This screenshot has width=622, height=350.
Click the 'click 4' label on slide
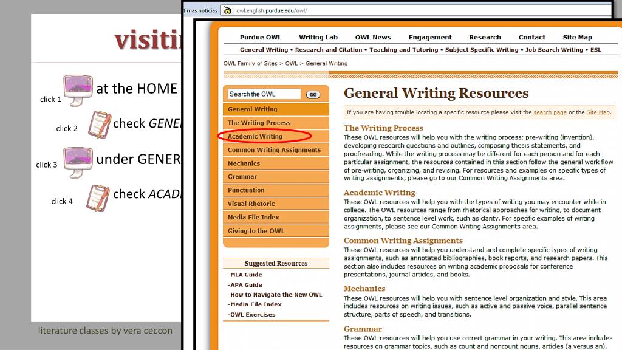tap(62, 201)
